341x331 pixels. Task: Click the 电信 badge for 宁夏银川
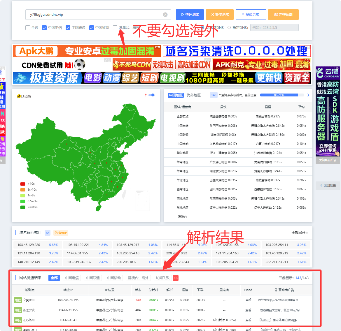pos(18,300)
